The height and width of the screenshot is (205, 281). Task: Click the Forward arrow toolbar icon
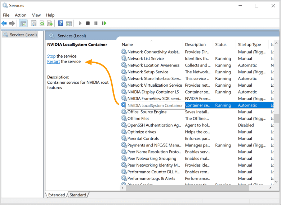[x=12, y=23]
